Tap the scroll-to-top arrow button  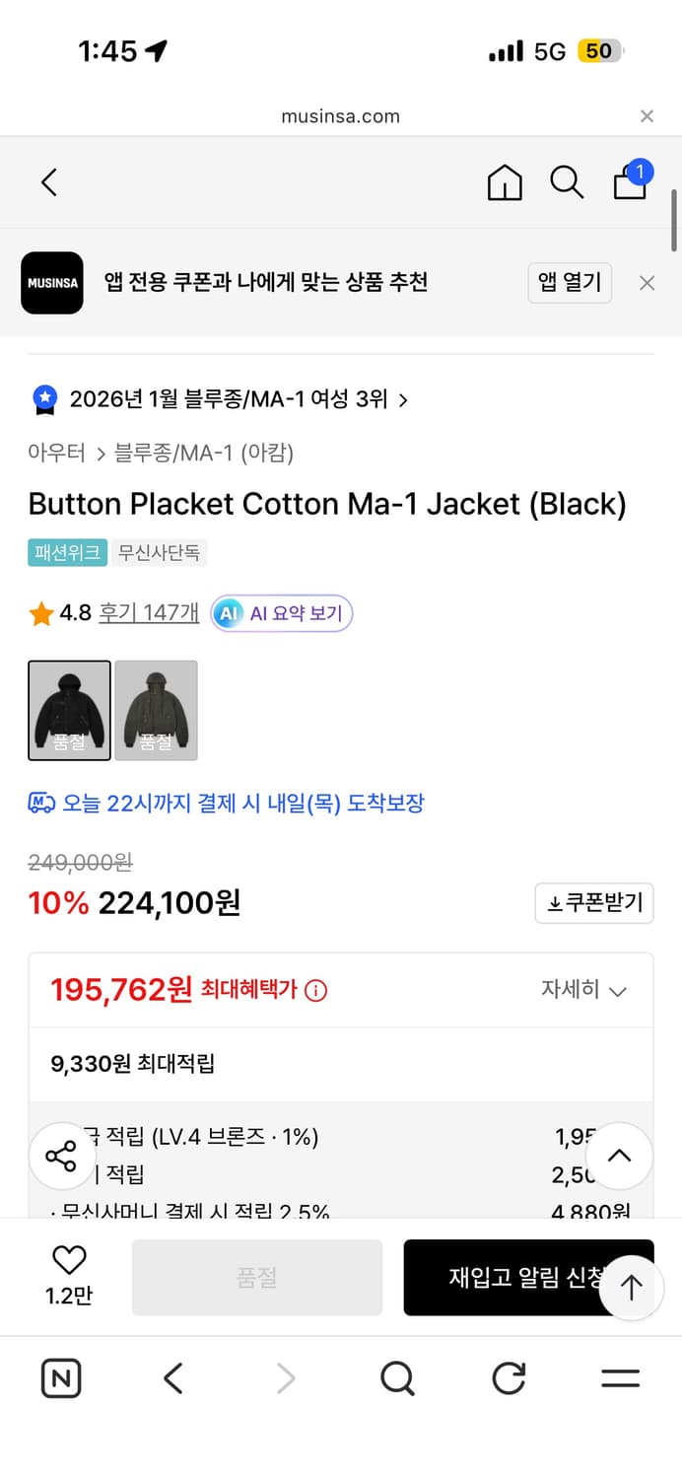pos(631,1287)
